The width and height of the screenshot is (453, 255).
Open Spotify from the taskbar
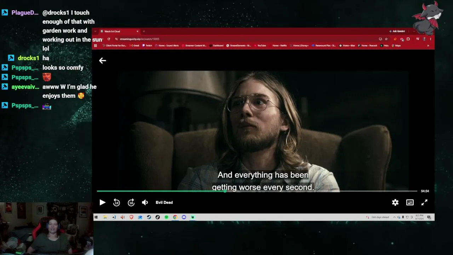[166, 217]
